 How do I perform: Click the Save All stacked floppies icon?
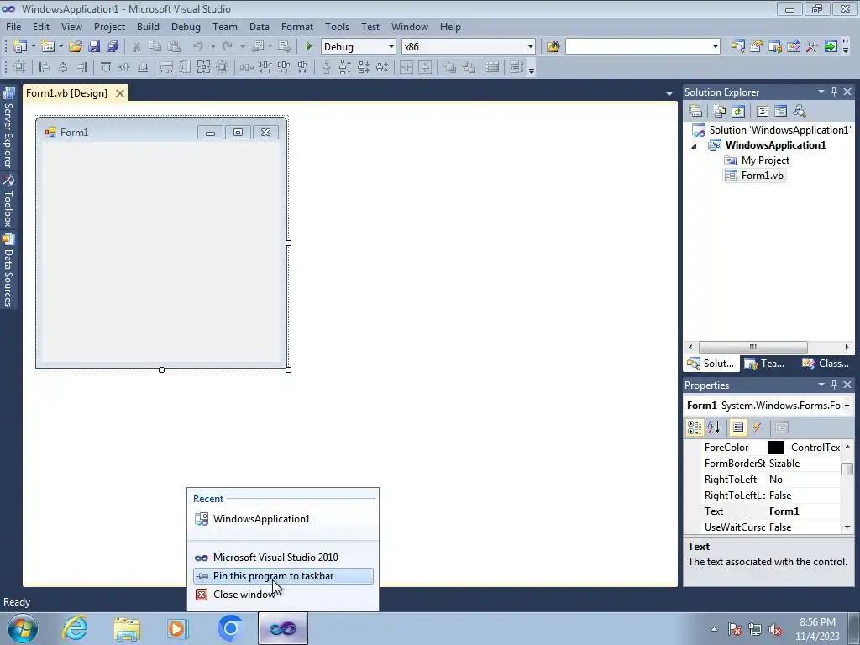pyautogui.click(x=113, y=47)
